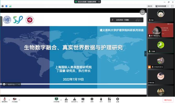
Task: Open meeting info icon at top left
Action: click(x=3, y=6)
